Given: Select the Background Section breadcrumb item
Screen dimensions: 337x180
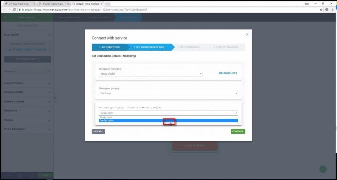Looking at the screenshot, I should [100, 18].
